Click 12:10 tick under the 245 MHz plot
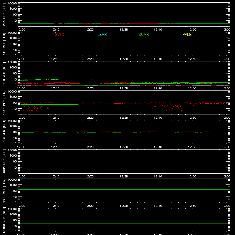Viewport: 235px width, 235px height. pyautogui.click(x=55, y=30)
